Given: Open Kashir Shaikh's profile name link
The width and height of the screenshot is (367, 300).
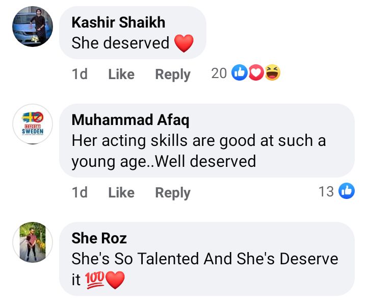Looking at the screenshot, I should (118, 22).
